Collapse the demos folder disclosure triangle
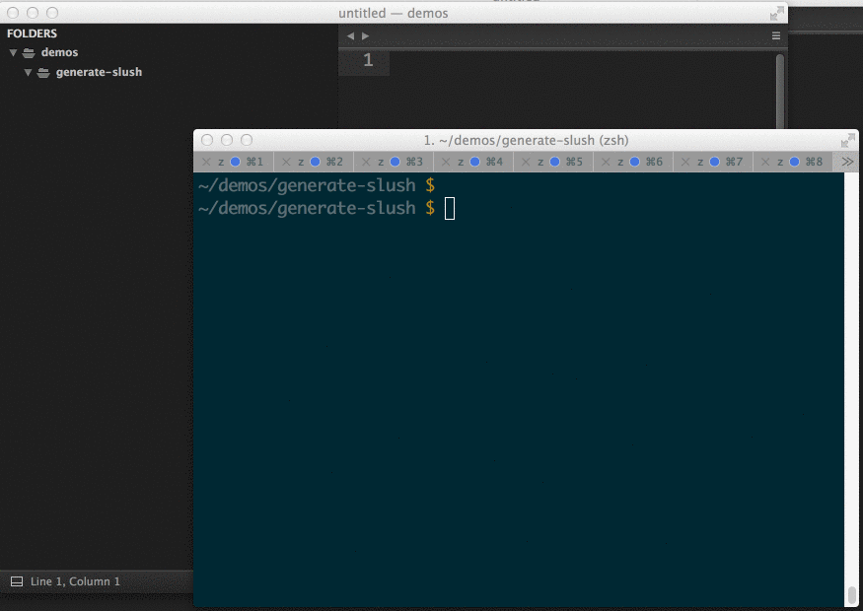This screenshot has width=863, height=611. coord(13,53)
